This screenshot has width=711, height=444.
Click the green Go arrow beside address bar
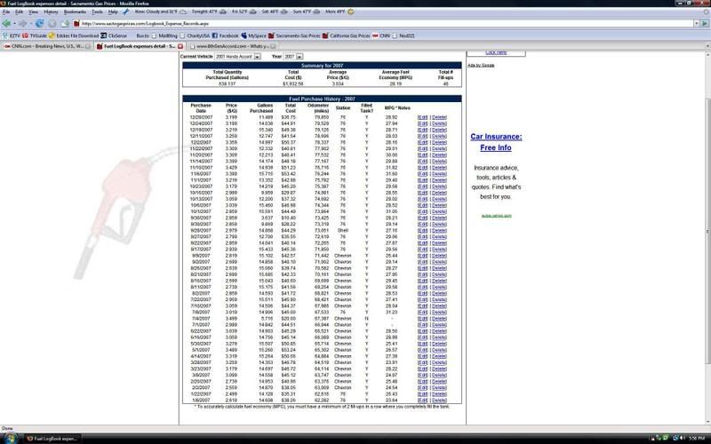[x=705, y=24]
